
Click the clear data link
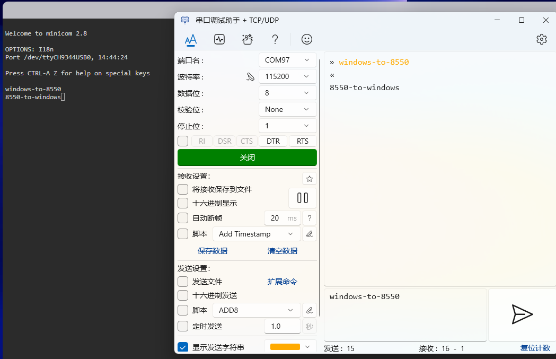[282, 251]
